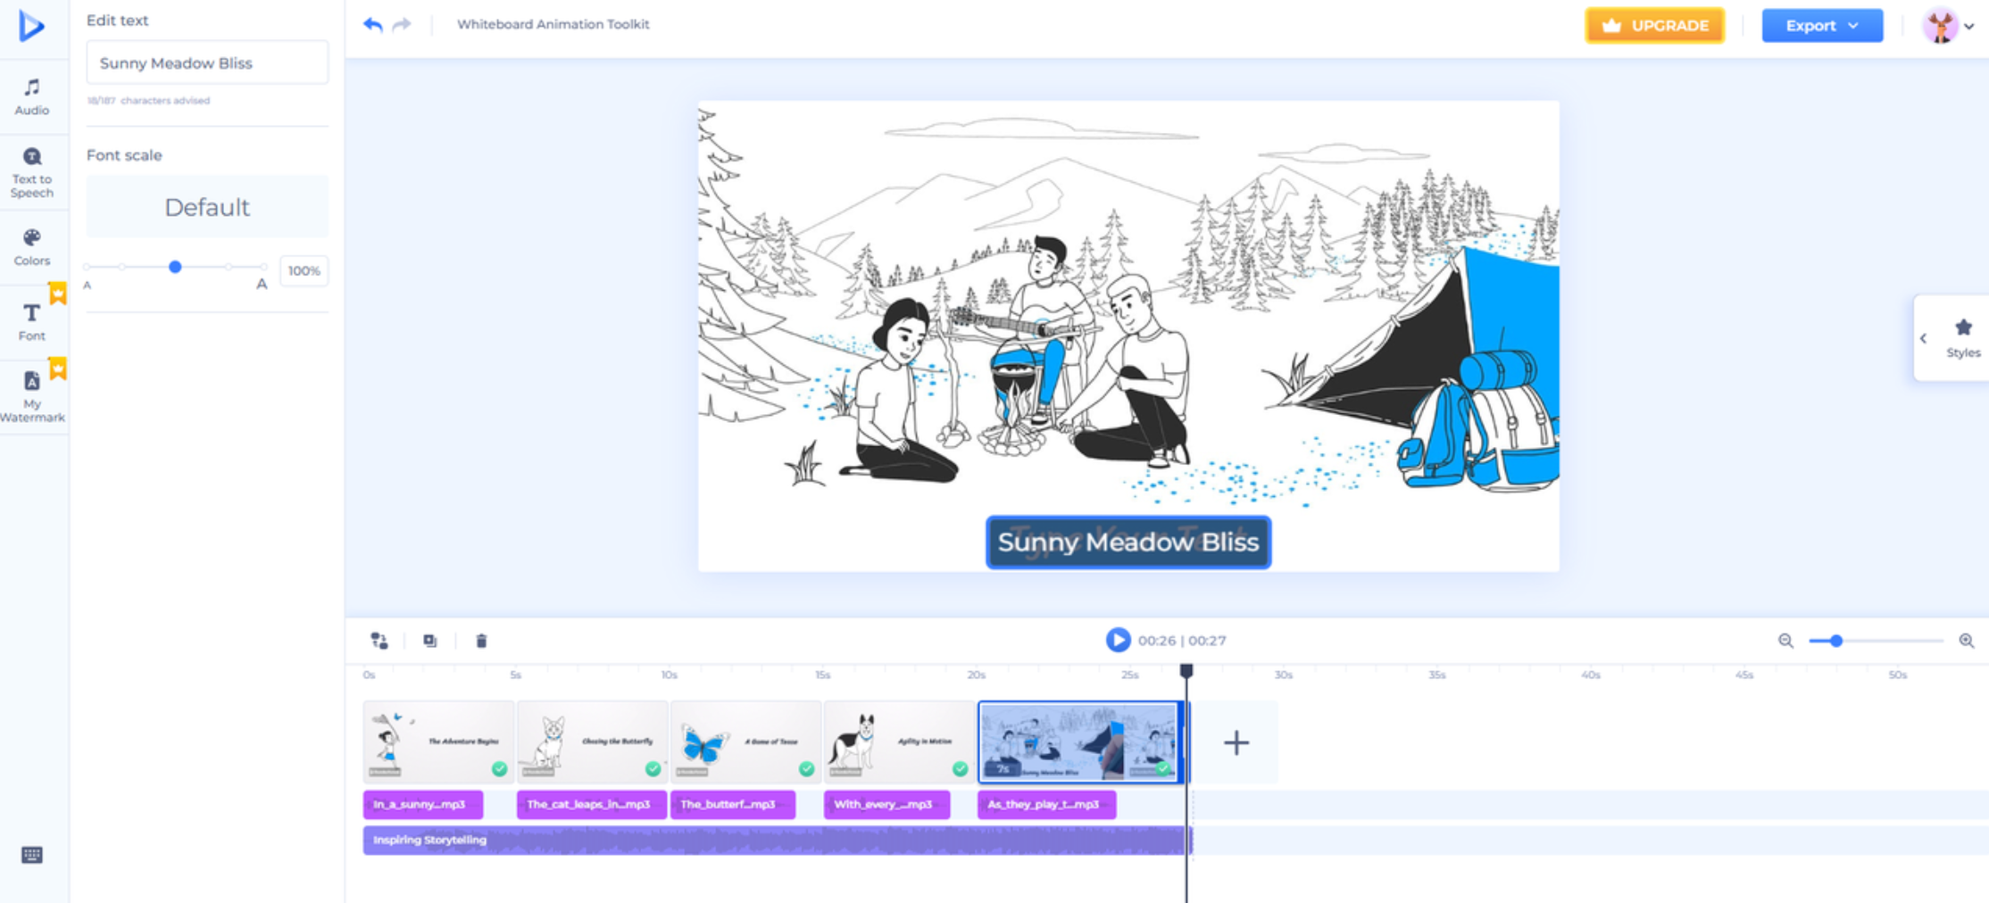The width and height of the screenshot is (1989, 903).
Task: Zoom in the timeline
Action: pos(1967,641)
